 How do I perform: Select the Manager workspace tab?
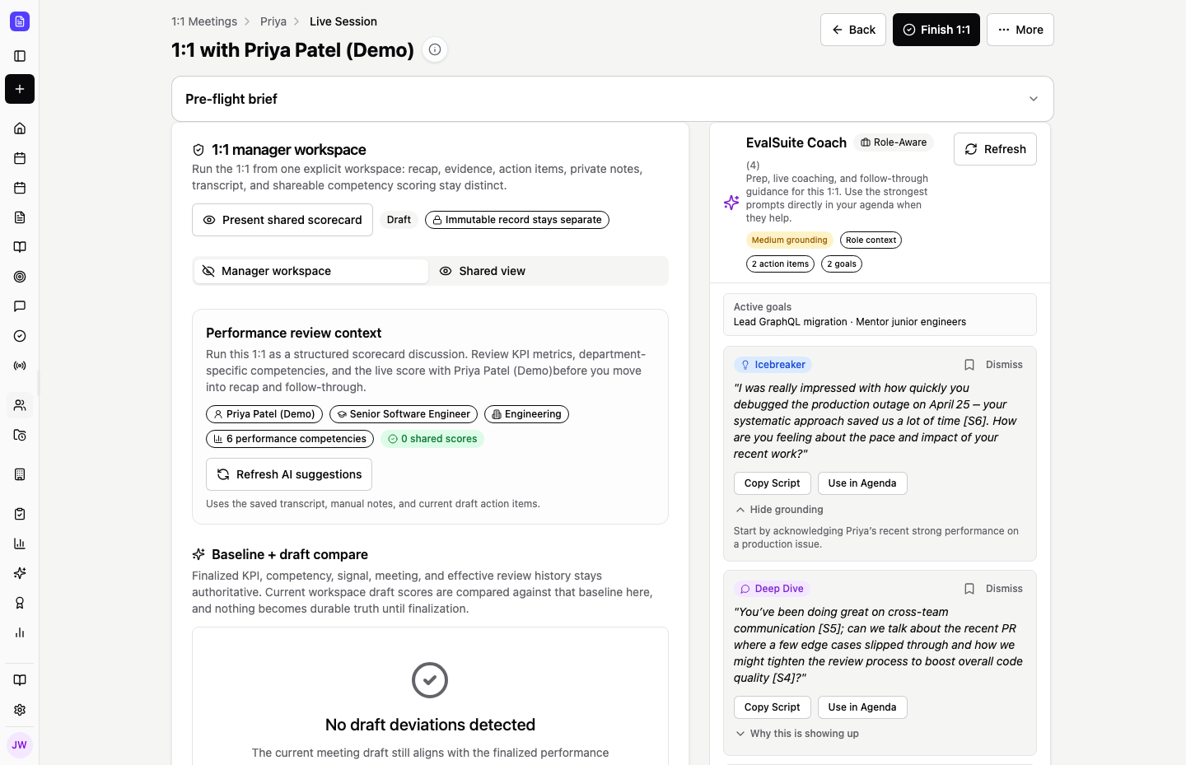311,271
